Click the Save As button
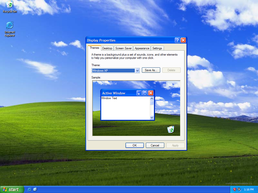 (151, 70)
